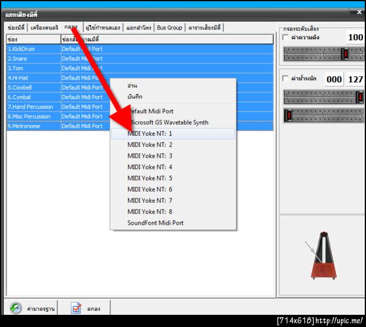This screenshot has height=327, width=366.
Task: Select MIDI Yoke NT: 5
Action: pyautogui.click(x=173, y=178)
